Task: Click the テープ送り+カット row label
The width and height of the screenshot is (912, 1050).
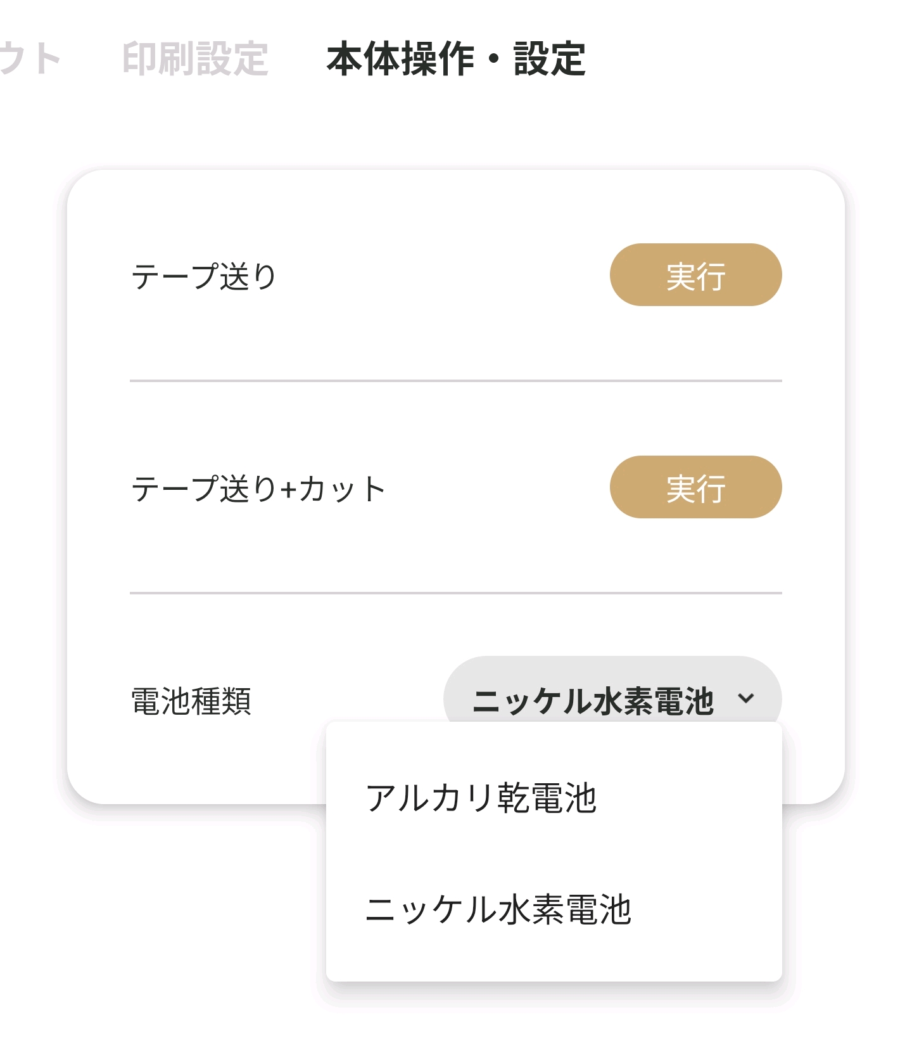Action: click(x=258, y=489)
